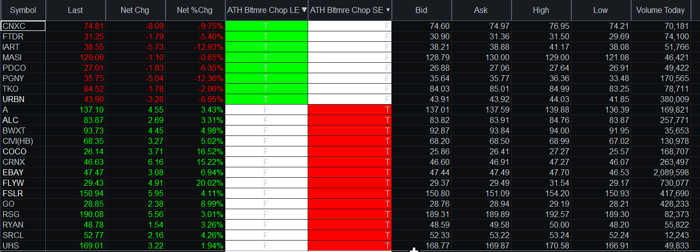The width and height of the screenshot is (700, 252).
Task: Select the COCO symbol row
Action: pyautogui.click(x=23, y=151)
